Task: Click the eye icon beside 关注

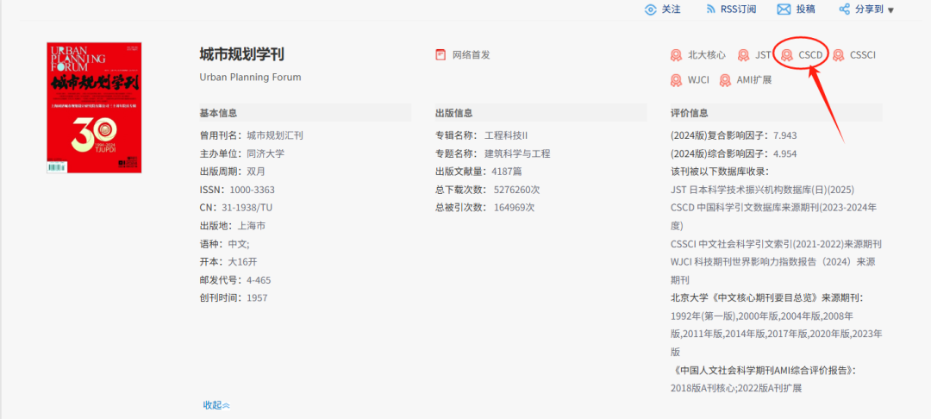Action: coord(651,9)
